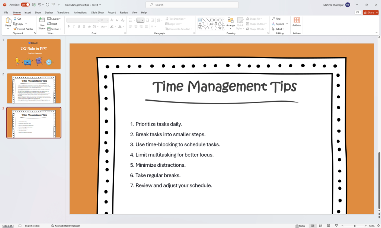Apply bold formatting from the Font group
Image resolution: width=381 pixels, height=228 pixels.
68,26
